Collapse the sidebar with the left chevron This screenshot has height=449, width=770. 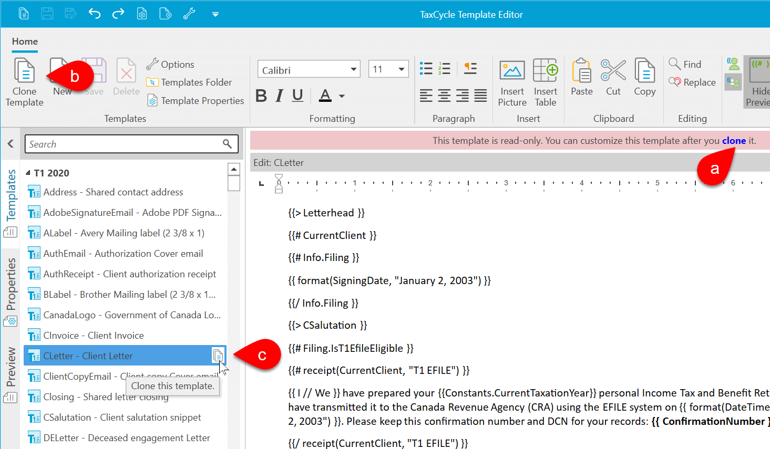pyautogui.click(x=11, y=143)
